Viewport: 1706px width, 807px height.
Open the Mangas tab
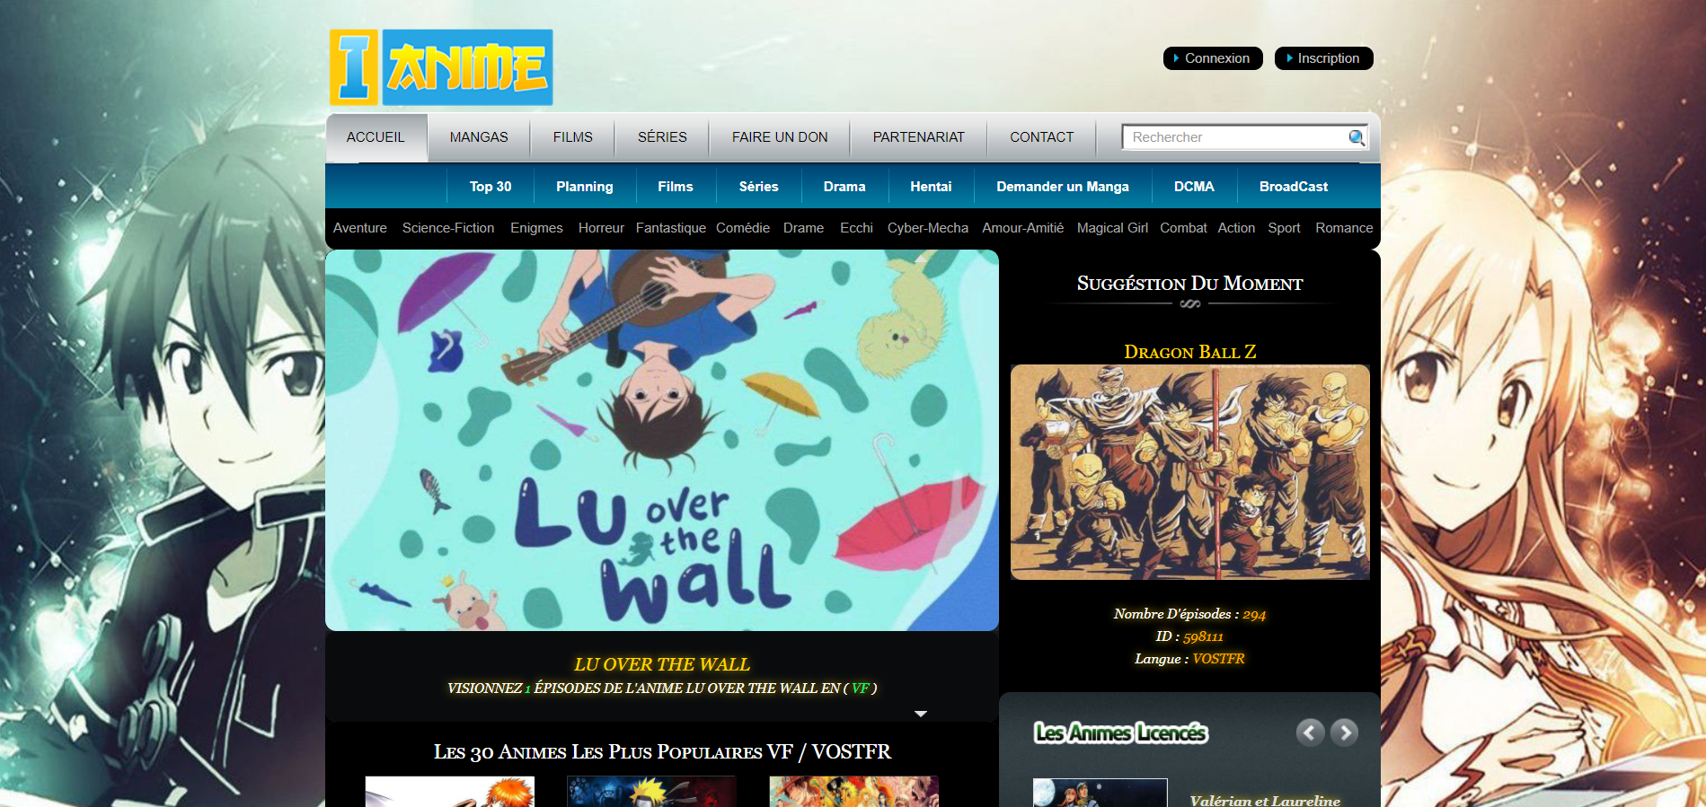coord(479,137)
